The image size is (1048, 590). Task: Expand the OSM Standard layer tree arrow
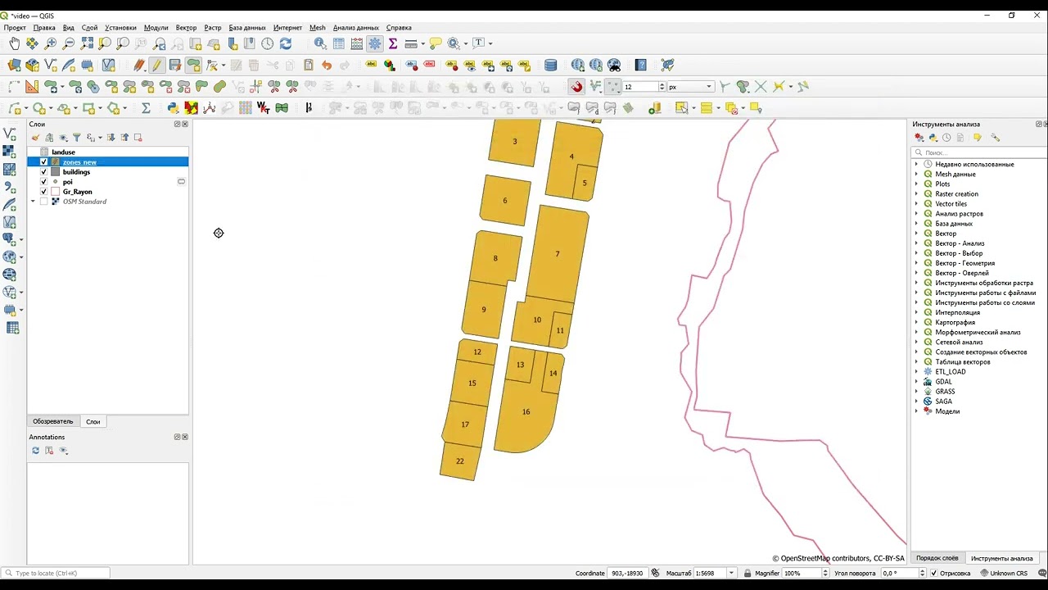click(x=34, y=202)
